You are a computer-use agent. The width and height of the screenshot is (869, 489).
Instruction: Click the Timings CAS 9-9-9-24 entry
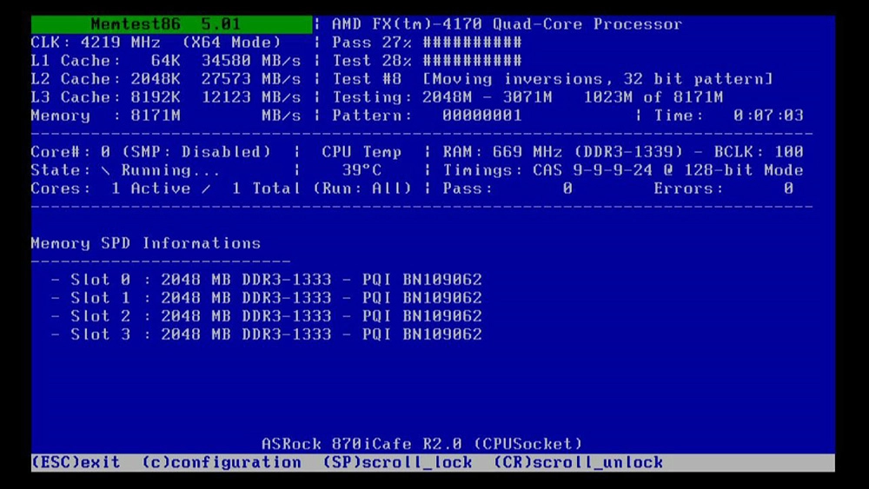622,170
